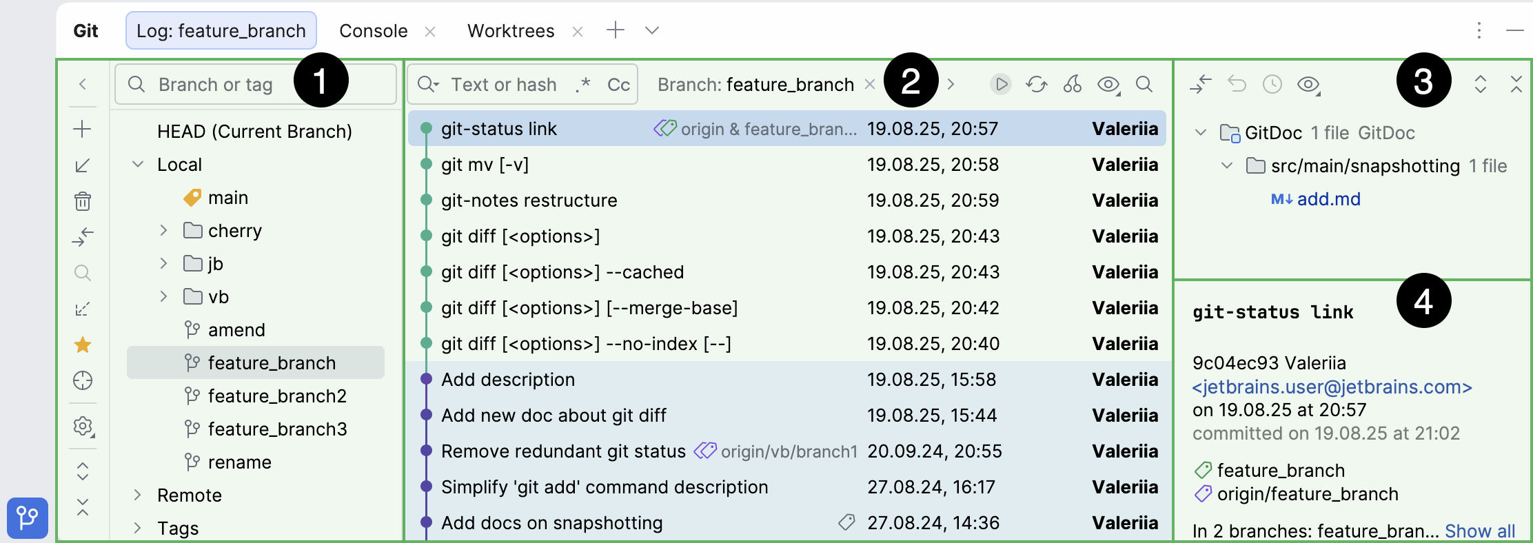Select the feature_branch2 branch
Screen dimensions: 1533x543
(x=277, y=396)
